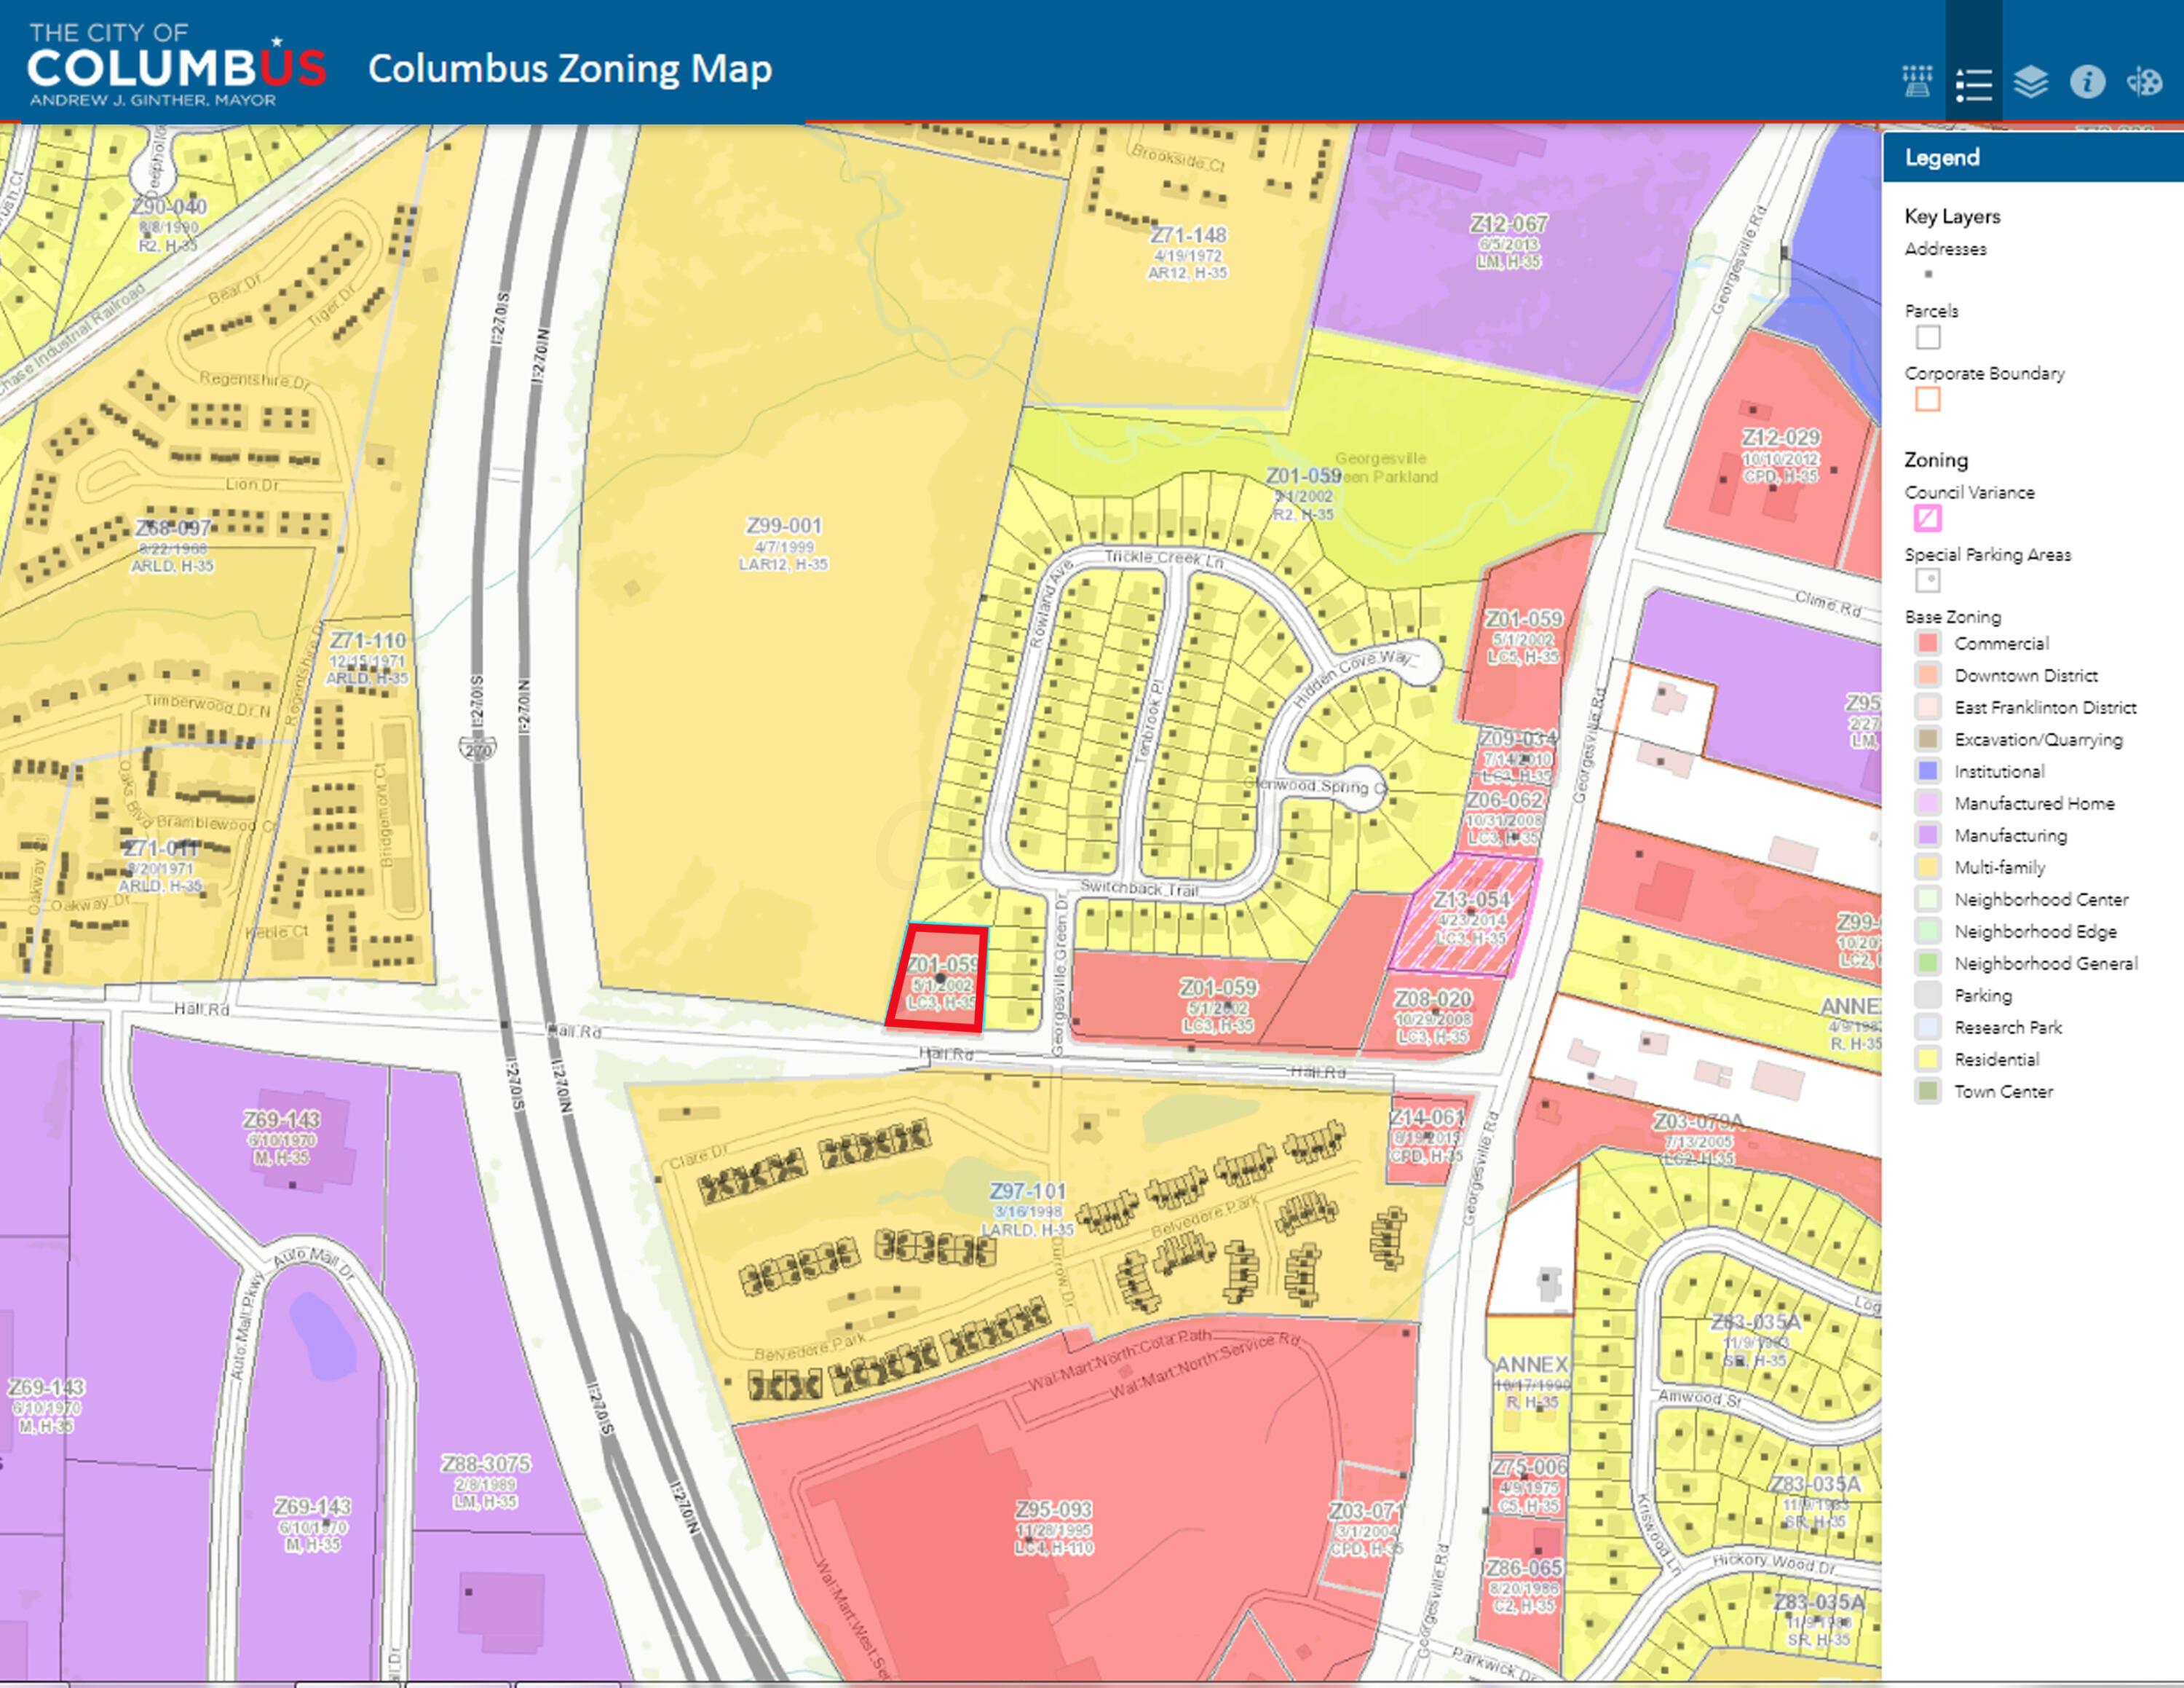Click the Council Variance hatched swatch
The image size is (2184, 1688).
click(x=1928, y=518)
